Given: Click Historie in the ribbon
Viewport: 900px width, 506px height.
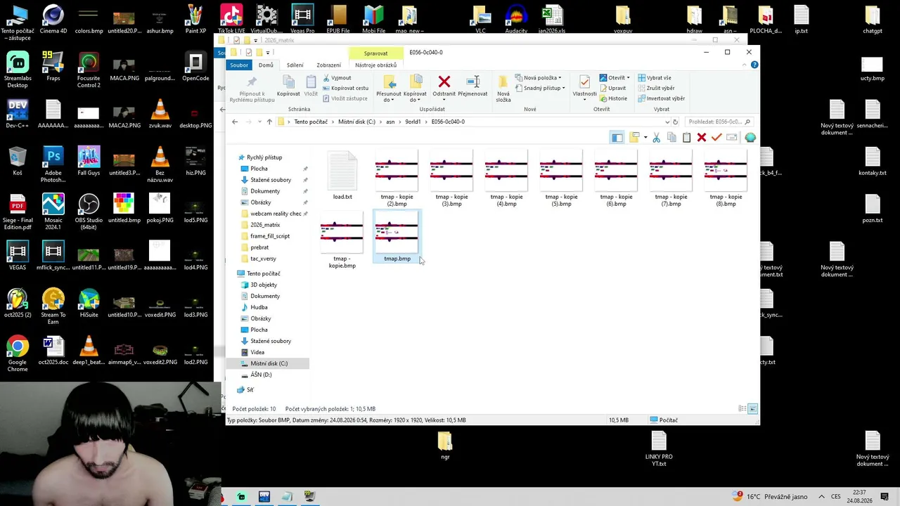Looking at the screenshot, I should point(613,98).
